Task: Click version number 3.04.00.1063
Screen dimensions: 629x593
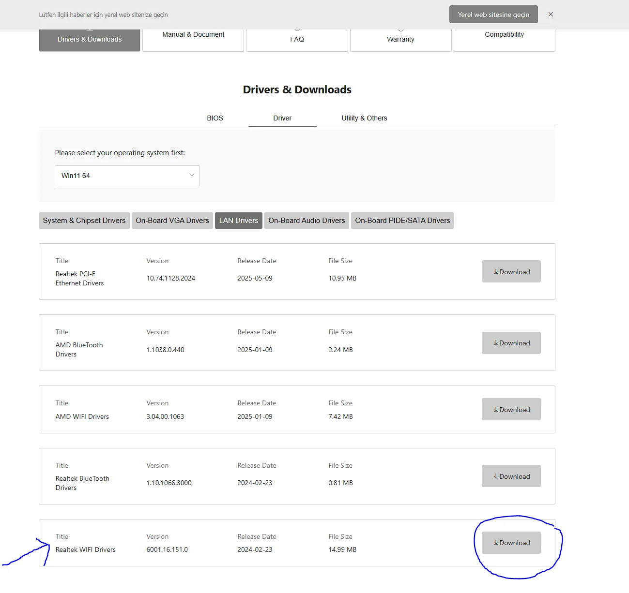Action: click(166, 416)
